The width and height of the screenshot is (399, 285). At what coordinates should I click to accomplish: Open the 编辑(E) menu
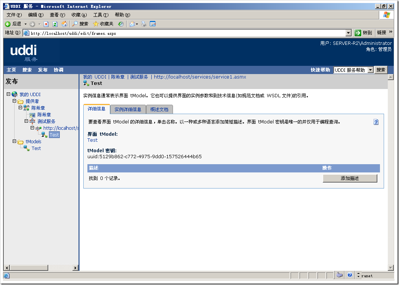click(36, 15)
